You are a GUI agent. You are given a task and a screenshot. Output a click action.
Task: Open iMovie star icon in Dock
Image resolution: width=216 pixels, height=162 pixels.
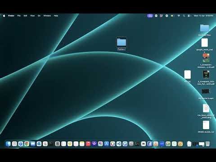pos(94,144)
